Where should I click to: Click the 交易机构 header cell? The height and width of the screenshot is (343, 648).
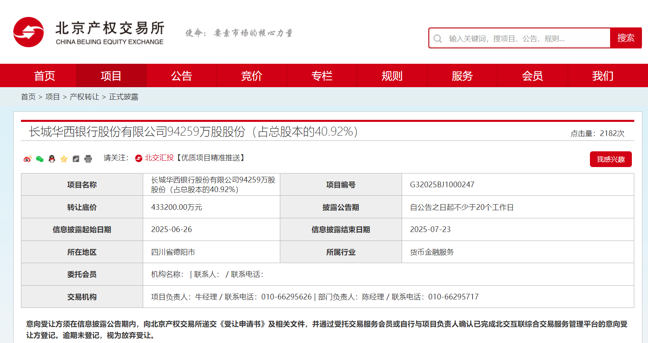(82, 297)
